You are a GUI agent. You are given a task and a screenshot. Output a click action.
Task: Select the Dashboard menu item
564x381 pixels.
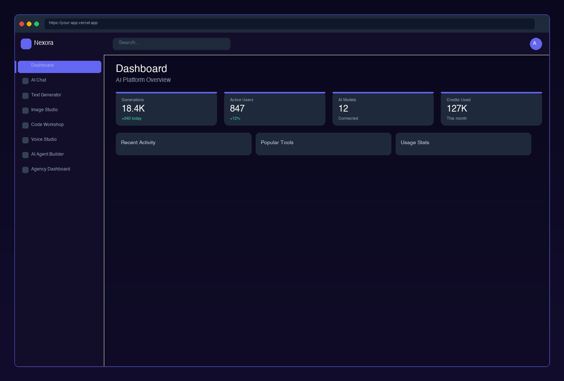point(59,66)
